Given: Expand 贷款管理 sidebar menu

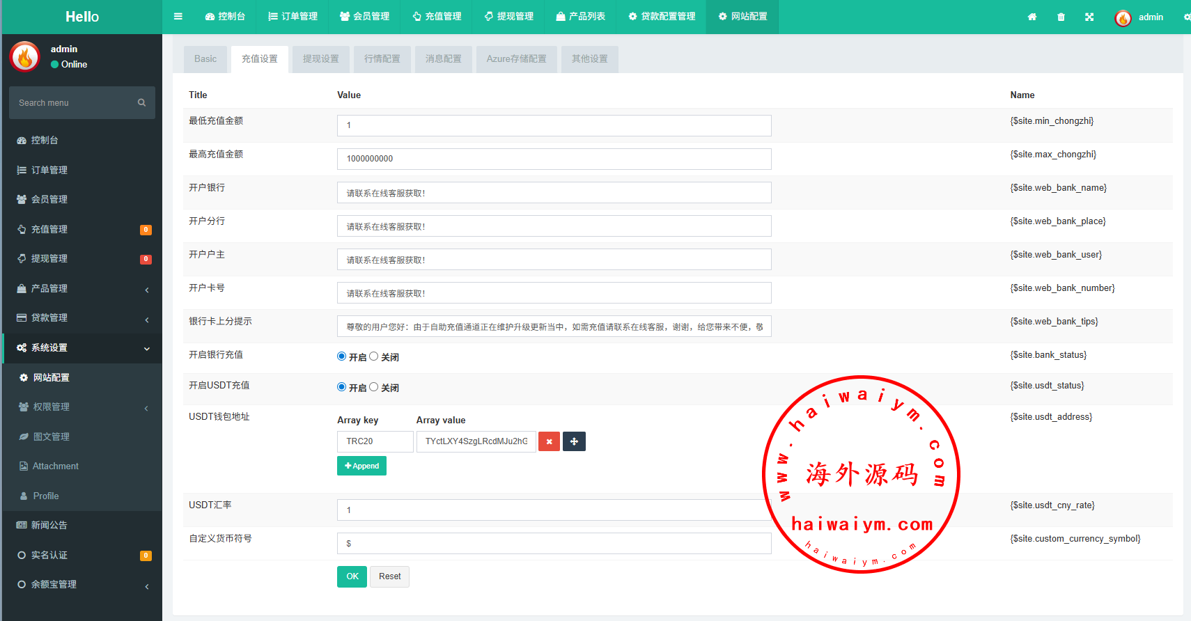Looking at the screenshot, I should (x=82, y=317).
